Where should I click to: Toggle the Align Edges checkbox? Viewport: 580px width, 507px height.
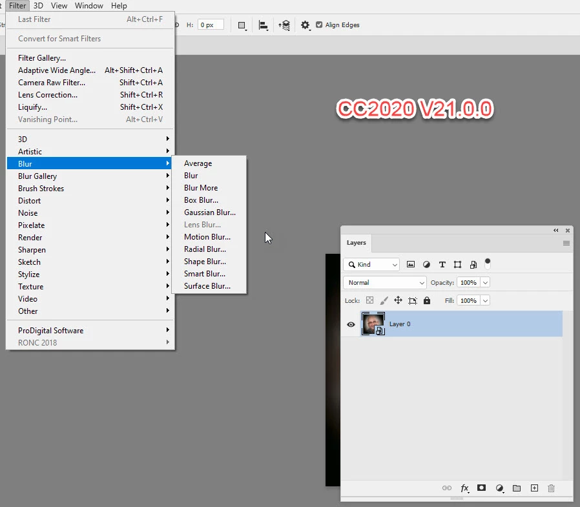click(x=319, y=25)
